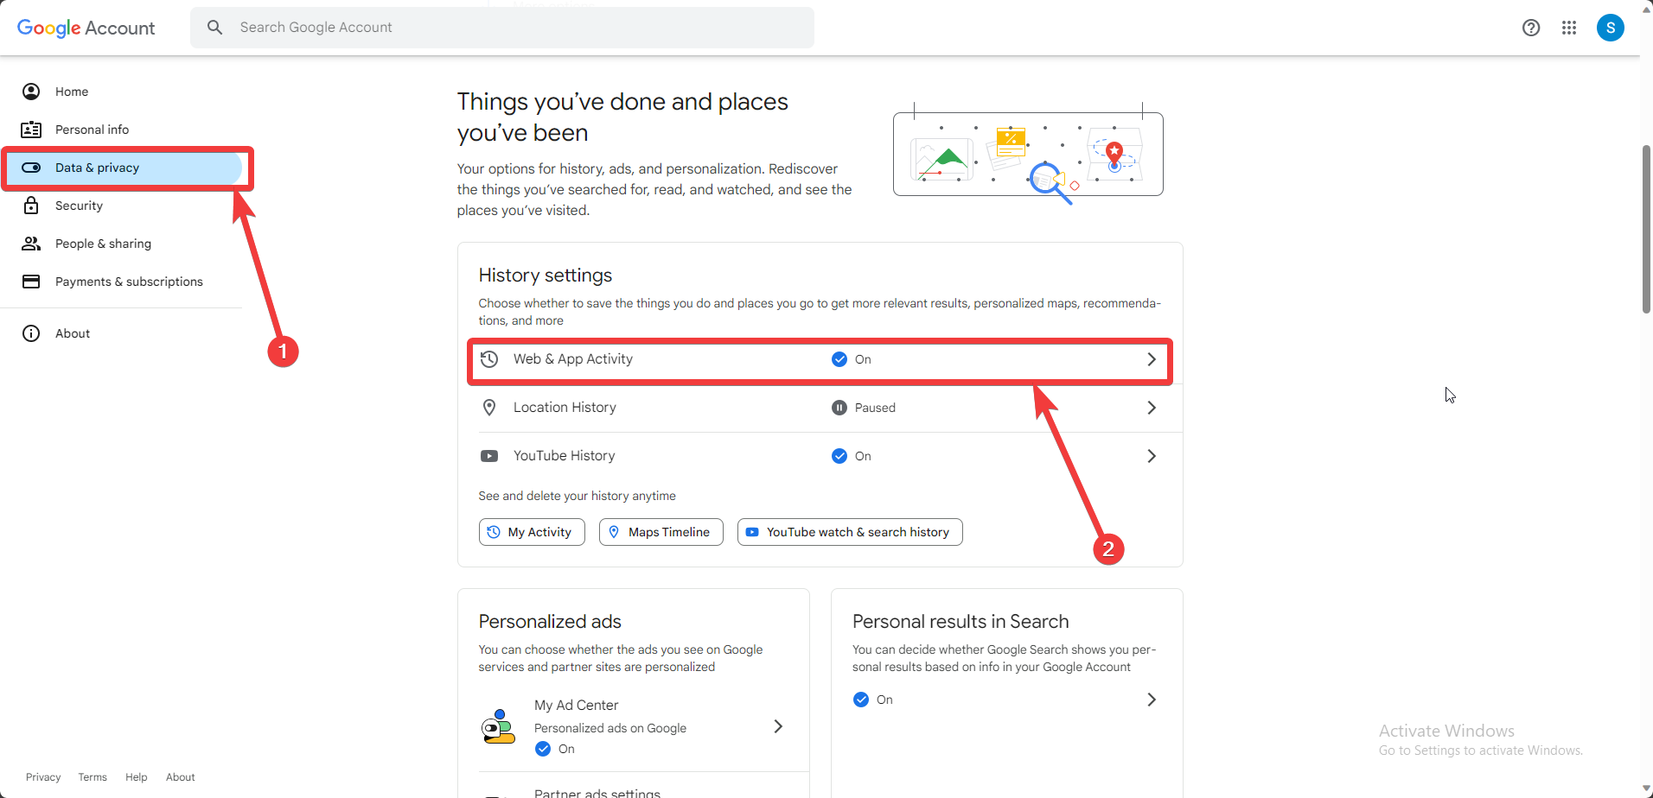Click the help question mark icon

pos(1531,28)
